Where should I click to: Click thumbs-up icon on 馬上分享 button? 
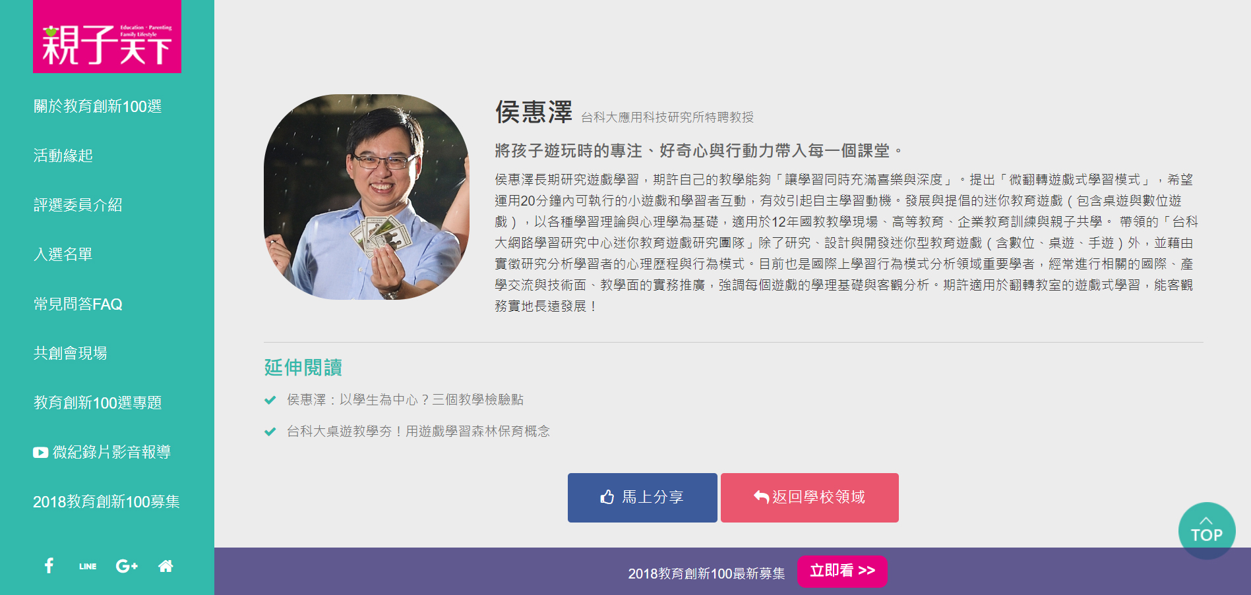tap(607, 497)
